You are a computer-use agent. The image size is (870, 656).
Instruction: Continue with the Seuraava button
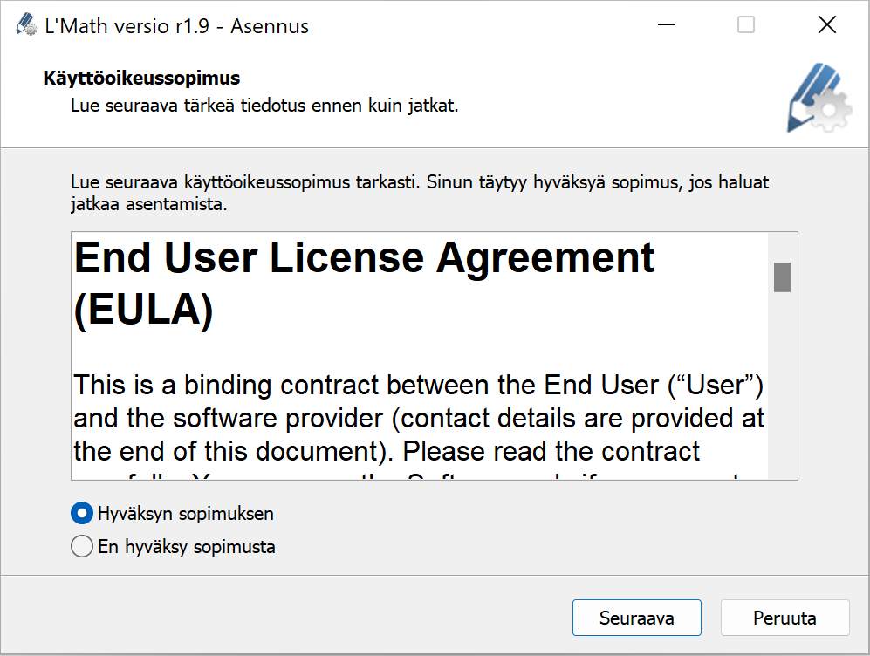tap(636, 618)
